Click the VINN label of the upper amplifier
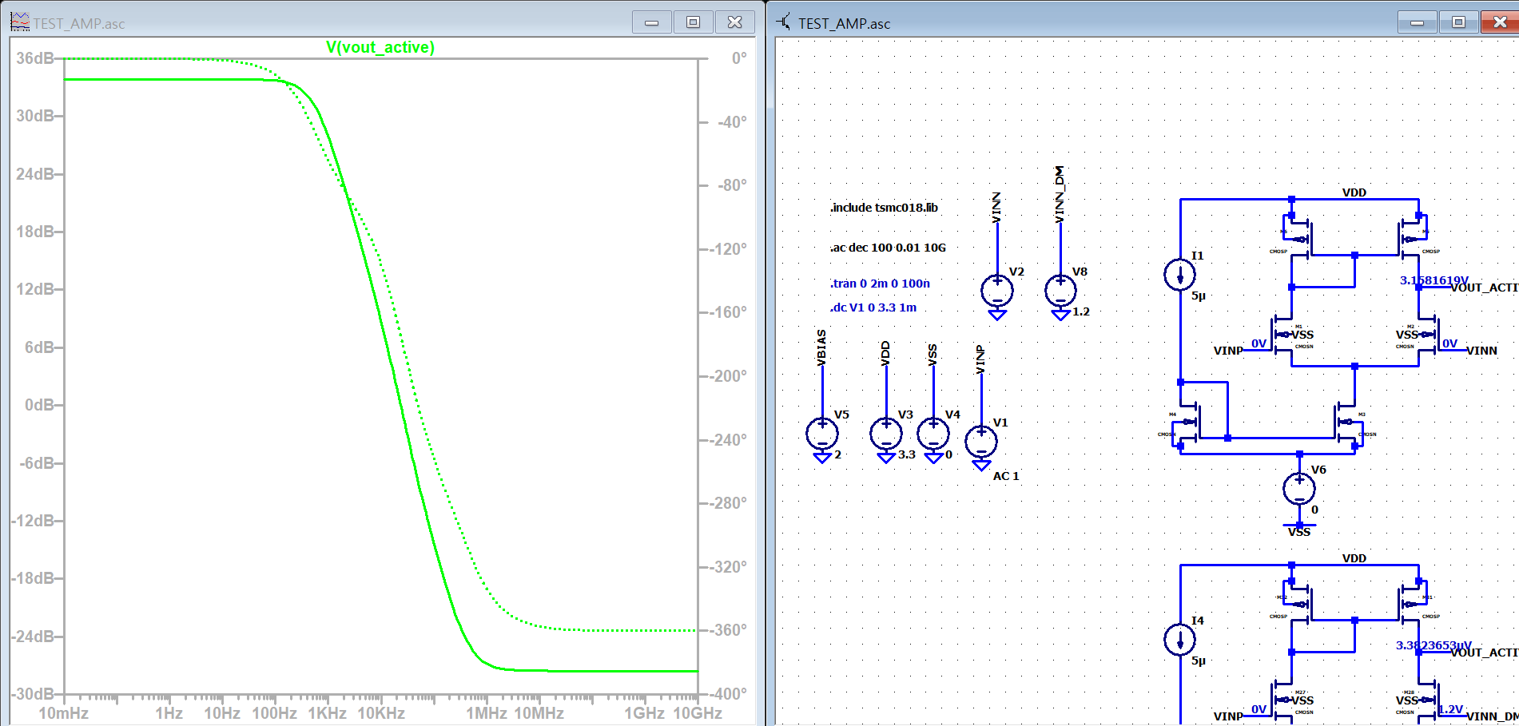 pyautogui.click(x=1481, y=351)
